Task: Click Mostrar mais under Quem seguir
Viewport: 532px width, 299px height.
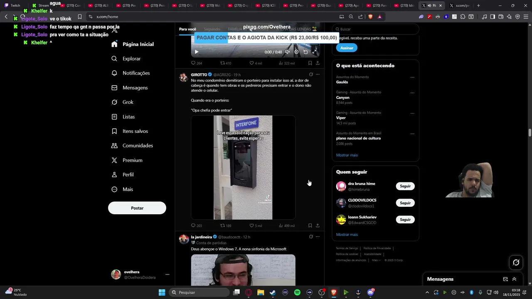Action: click(x=347, y=235)
